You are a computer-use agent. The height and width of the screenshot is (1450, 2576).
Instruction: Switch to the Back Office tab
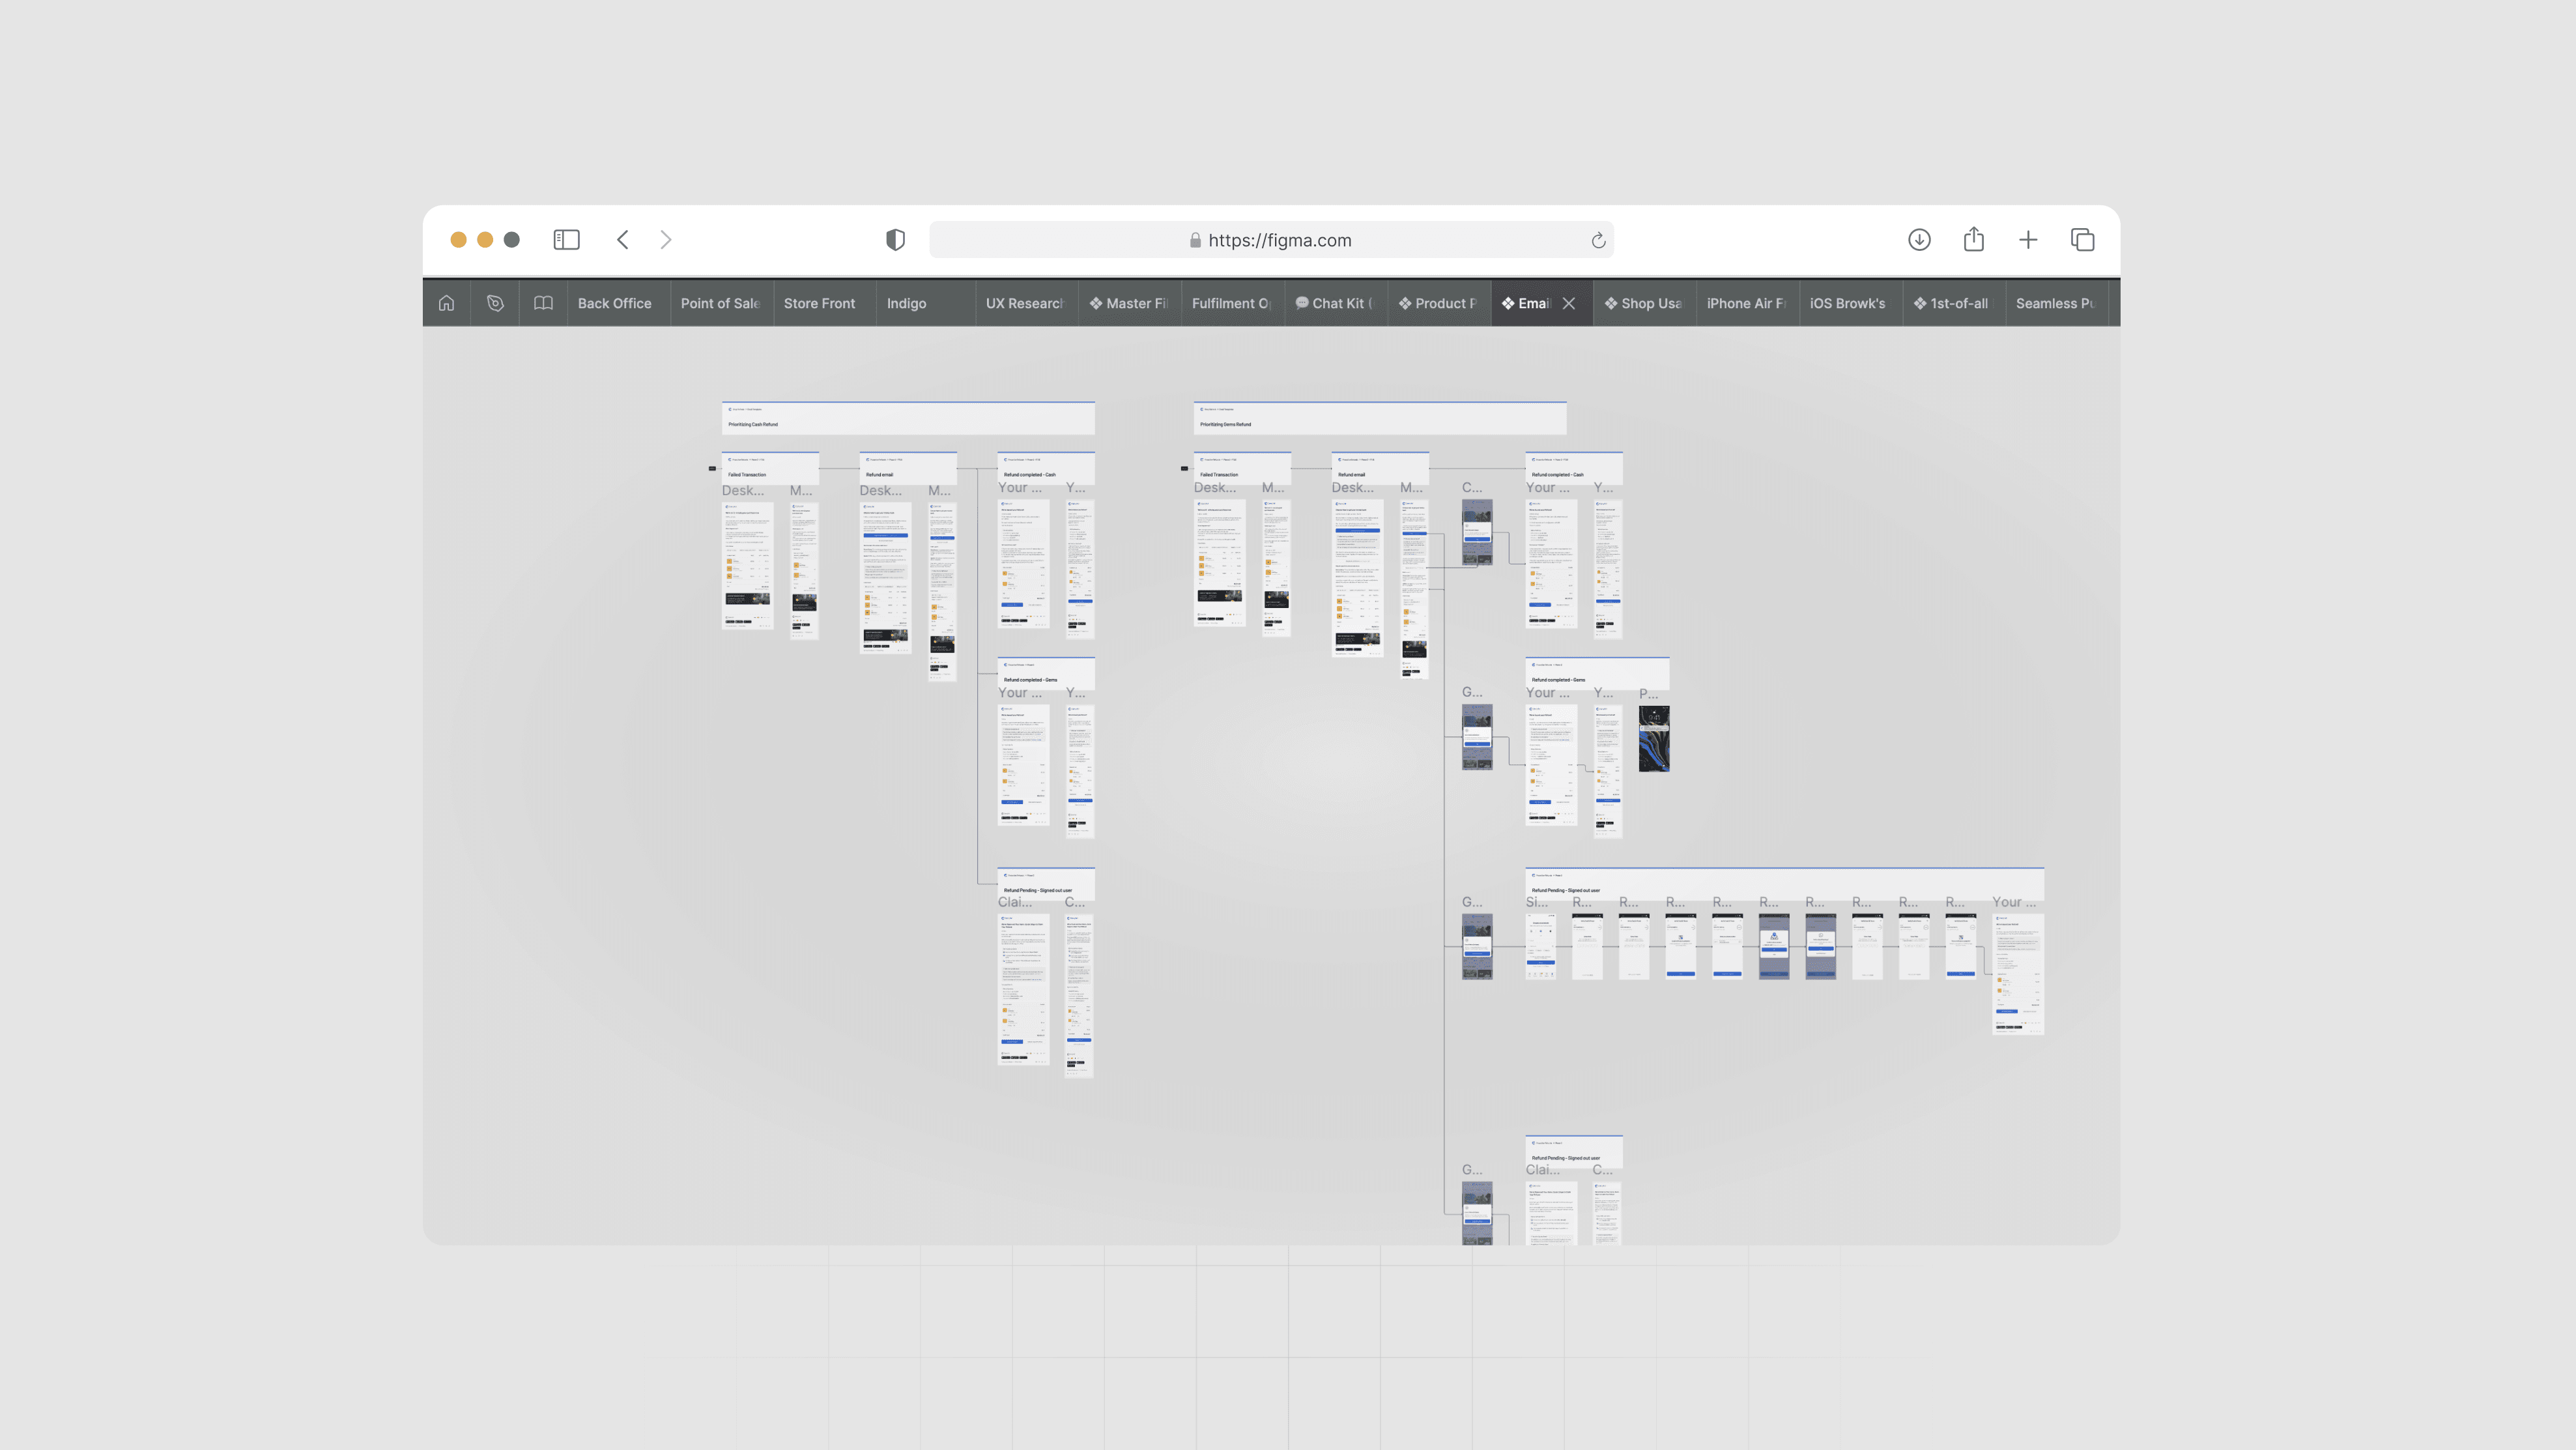click(614, 303)
